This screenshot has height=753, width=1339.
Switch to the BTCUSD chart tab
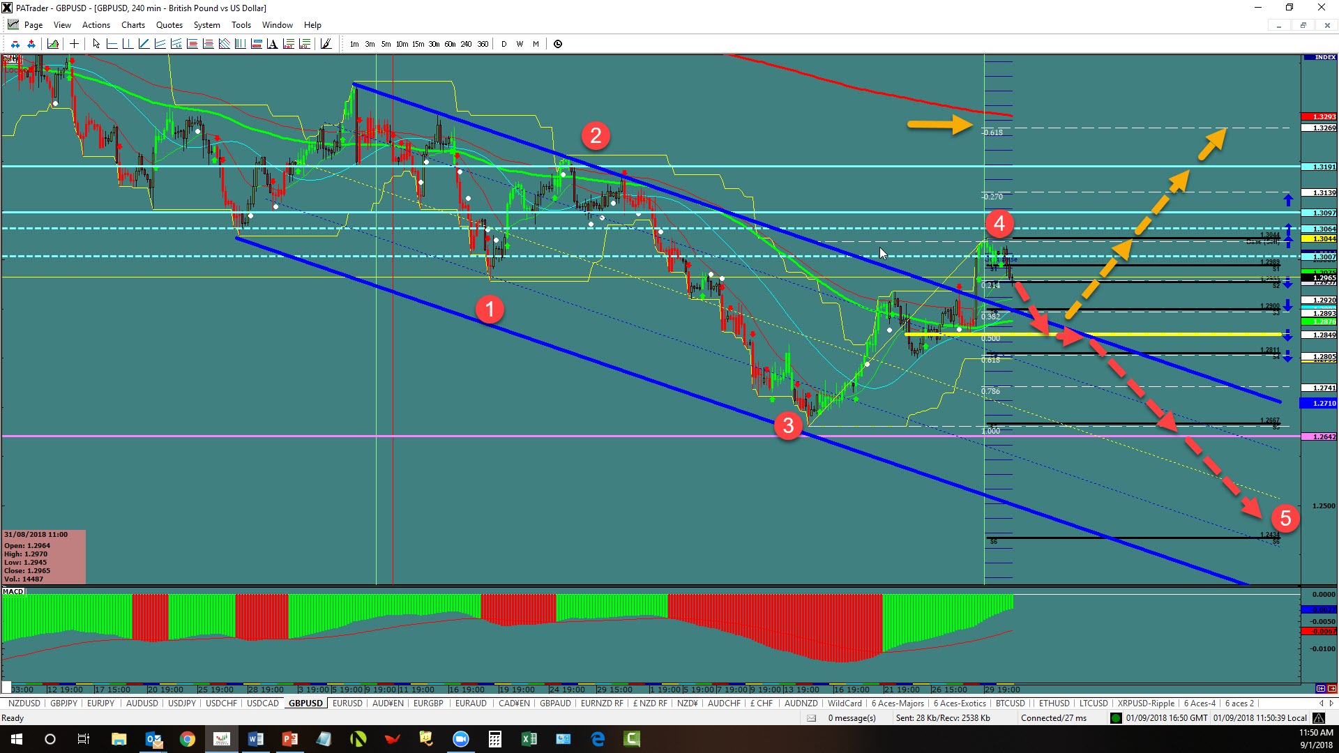[x=1011, y=703]
